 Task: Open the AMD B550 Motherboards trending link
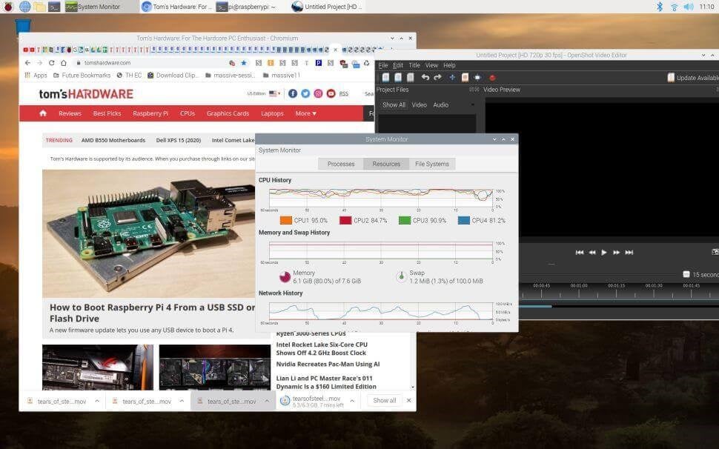(x=113, y=140)
